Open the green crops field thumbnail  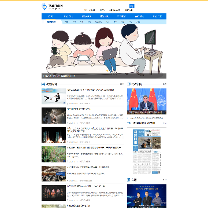[x=54, y=154]
